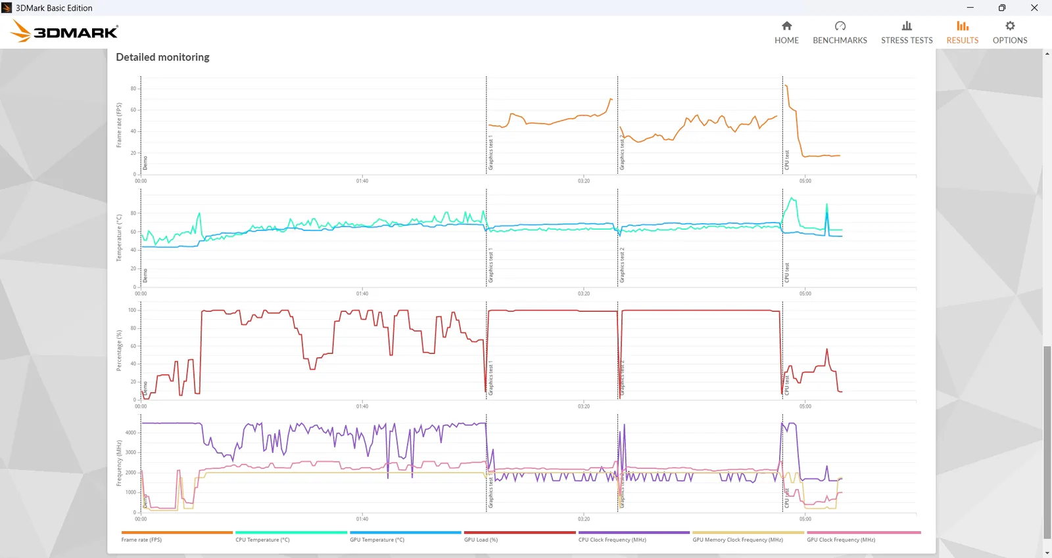1052x558 pixels.
Task: Click the vertical scrollbar thumb
Action: pyautogui.click(x=1047, y=443)
